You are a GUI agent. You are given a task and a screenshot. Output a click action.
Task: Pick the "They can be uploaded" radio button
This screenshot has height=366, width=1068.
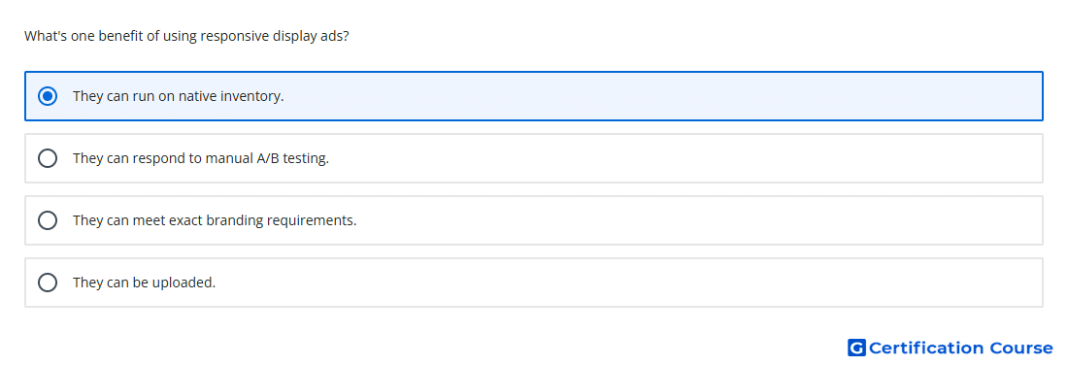tap(48, 283)
